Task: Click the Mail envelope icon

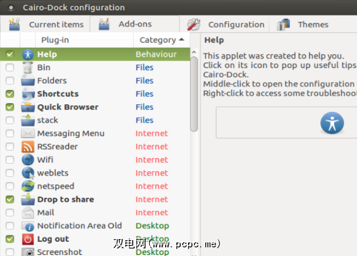Action: pos(28,212)
